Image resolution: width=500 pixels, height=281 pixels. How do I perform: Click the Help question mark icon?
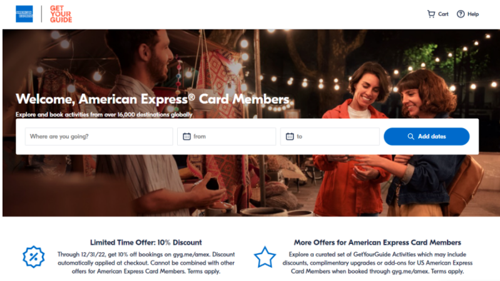(x=461, y=14)
